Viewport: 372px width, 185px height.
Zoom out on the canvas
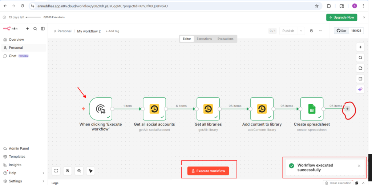coord(79,171)
